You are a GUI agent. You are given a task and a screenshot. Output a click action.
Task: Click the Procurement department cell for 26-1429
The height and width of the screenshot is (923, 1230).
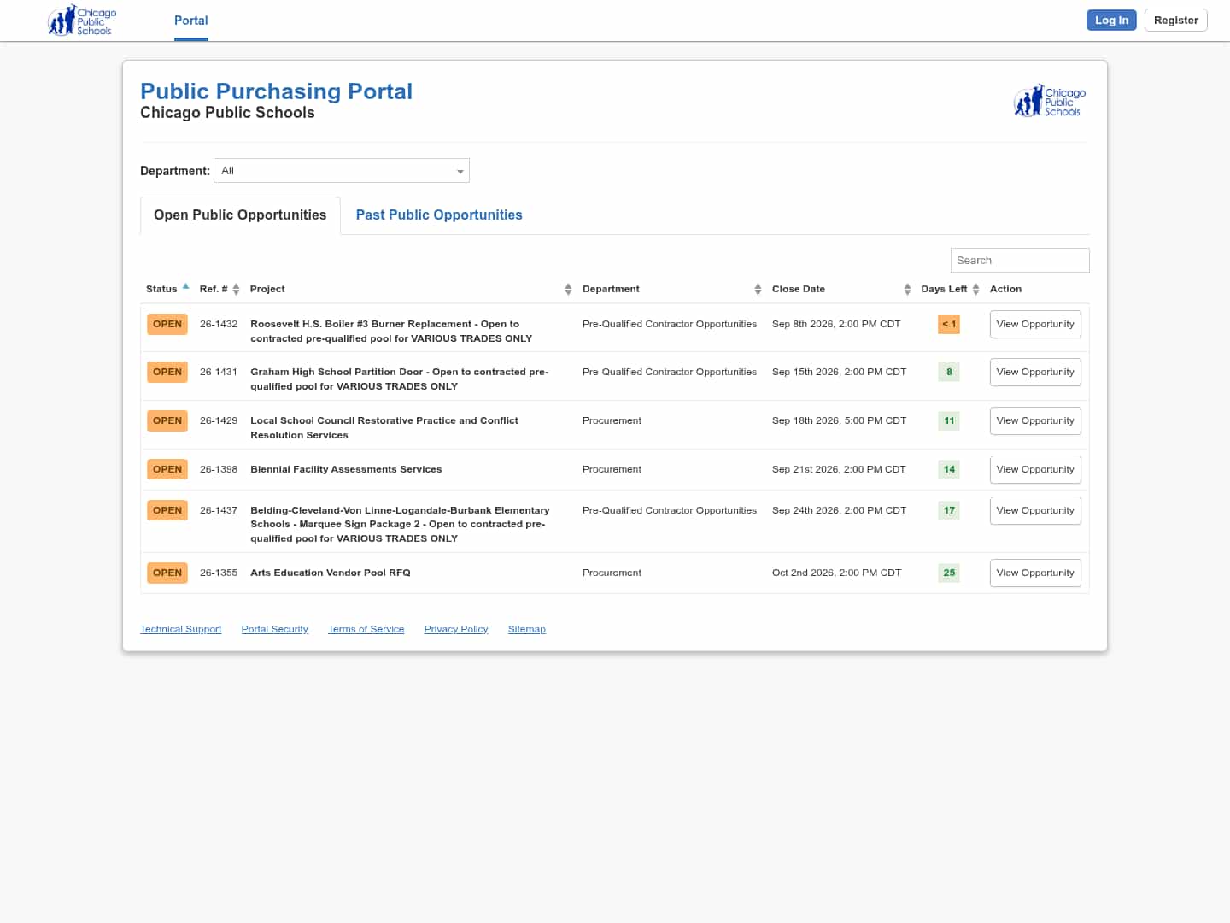click(612, 421)
